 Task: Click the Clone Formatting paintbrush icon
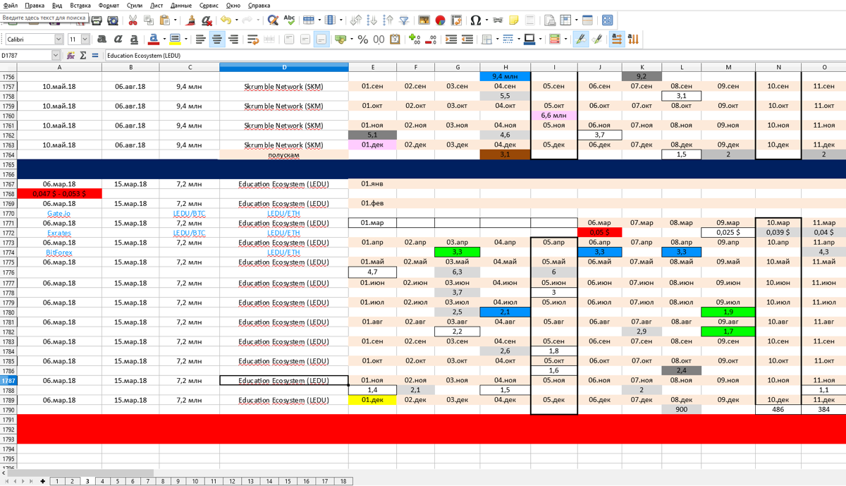pyautogui.click(x=190, y=20)
